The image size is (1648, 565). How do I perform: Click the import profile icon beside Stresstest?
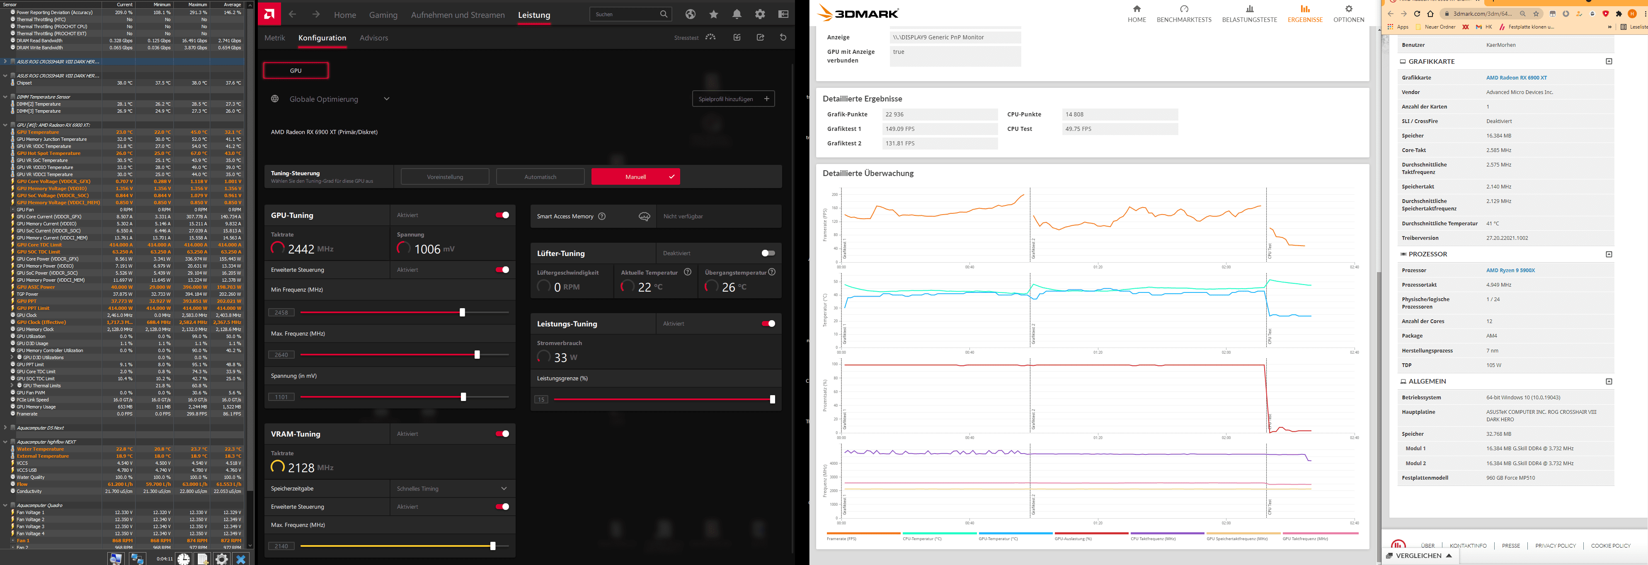click(x=737, y=37)
